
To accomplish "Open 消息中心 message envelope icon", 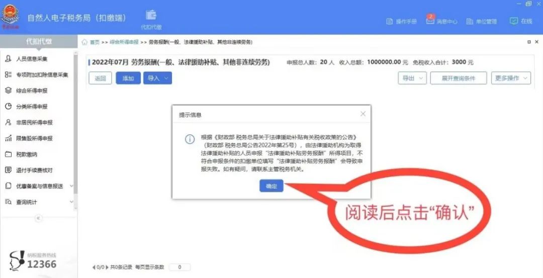I will [x=430, y=21].
